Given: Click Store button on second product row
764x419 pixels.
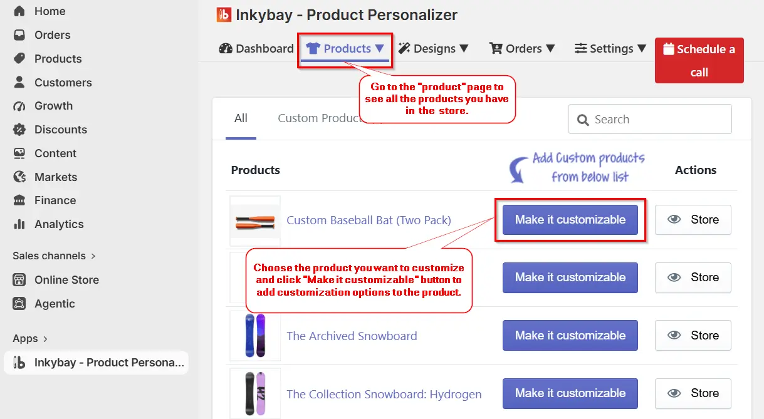Looking at the screenshot, I should 693,277.
